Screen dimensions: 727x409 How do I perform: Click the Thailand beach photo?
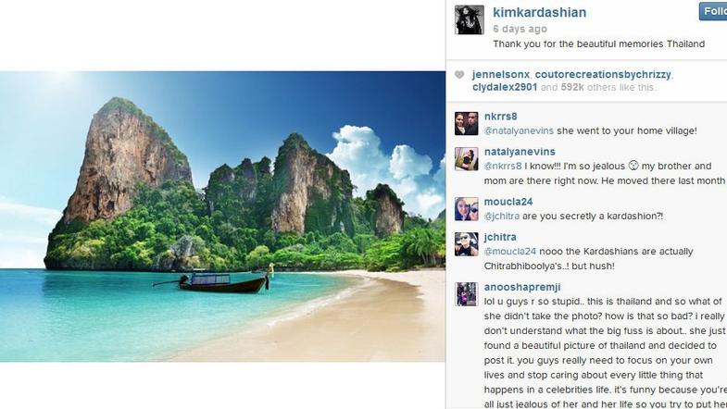coord(222,216)
